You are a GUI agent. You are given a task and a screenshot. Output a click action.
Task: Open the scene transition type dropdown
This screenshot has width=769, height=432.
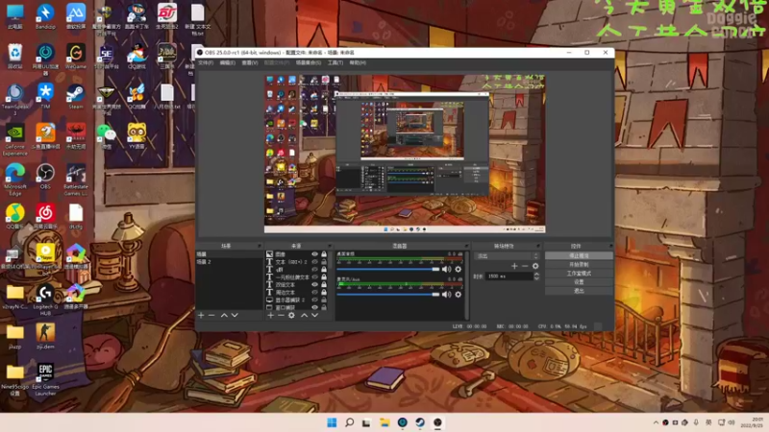[x=507, y=256]
